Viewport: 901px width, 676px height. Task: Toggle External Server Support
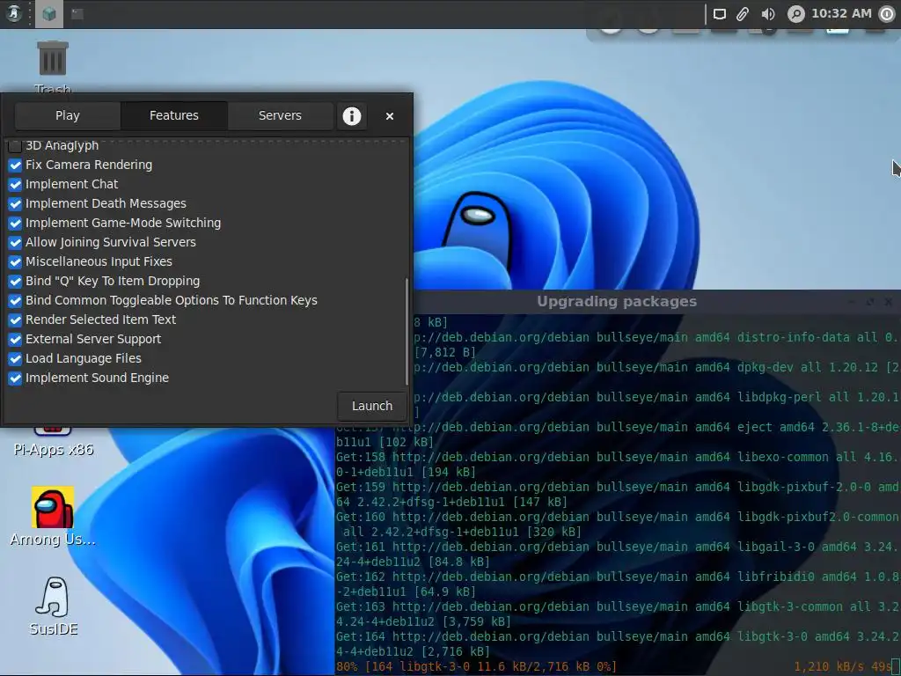click(x=15, y=339)
